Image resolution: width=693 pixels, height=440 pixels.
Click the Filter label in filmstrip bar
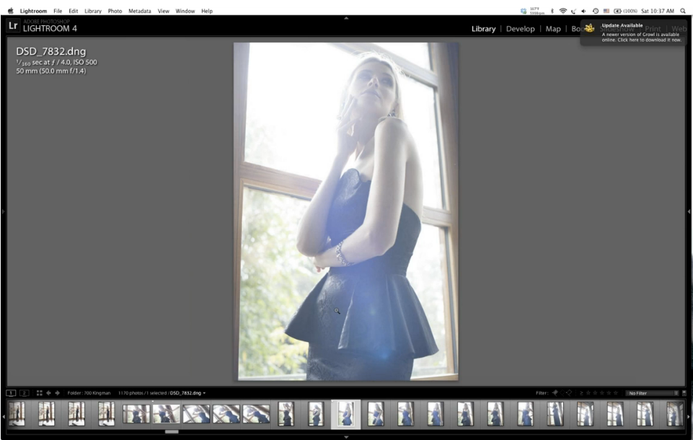(x=542, y=393)
